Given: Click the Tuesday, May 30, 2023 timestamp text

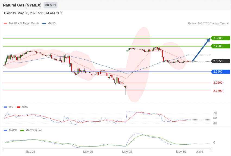Looking at the screenshot, I should (x=33, y=13).
